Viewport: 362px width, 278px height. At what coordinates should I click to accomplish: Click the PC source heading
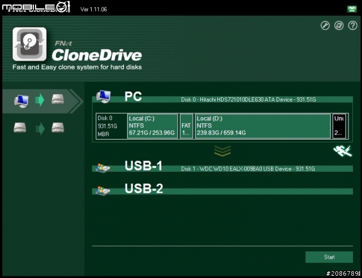(x=133, y=96)
